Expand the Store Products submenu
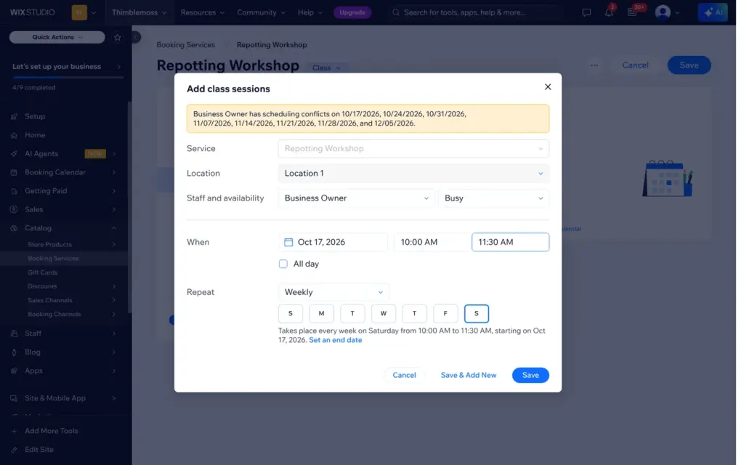The width and height of the screenshot is (744, 465). pyautogui.click(x=114, y=244)
